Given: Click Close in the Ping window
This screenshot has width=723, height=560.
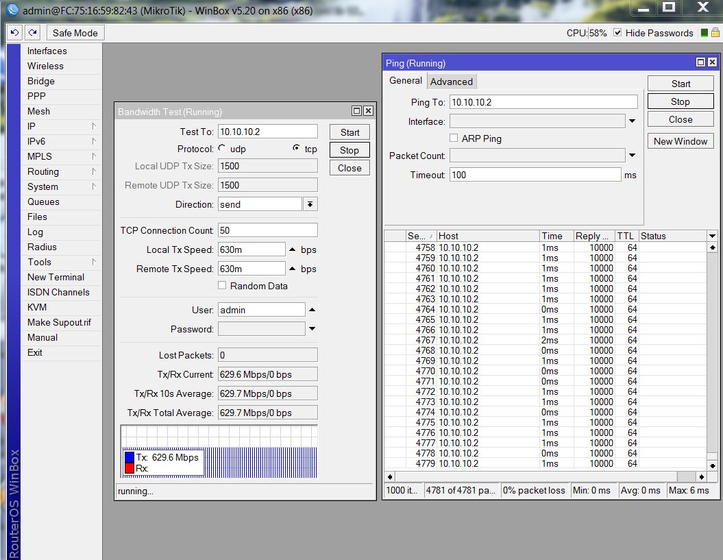Looking at the screenshot, I should (x=681, y=119).
